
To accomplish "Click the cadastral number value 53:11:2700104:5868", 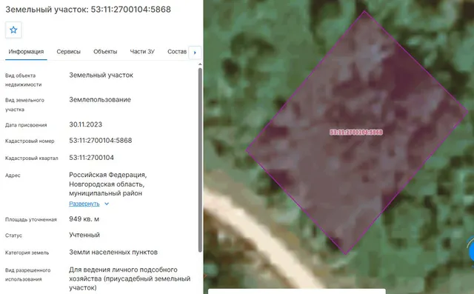I will pyautogui.click(x=101, y=141).
